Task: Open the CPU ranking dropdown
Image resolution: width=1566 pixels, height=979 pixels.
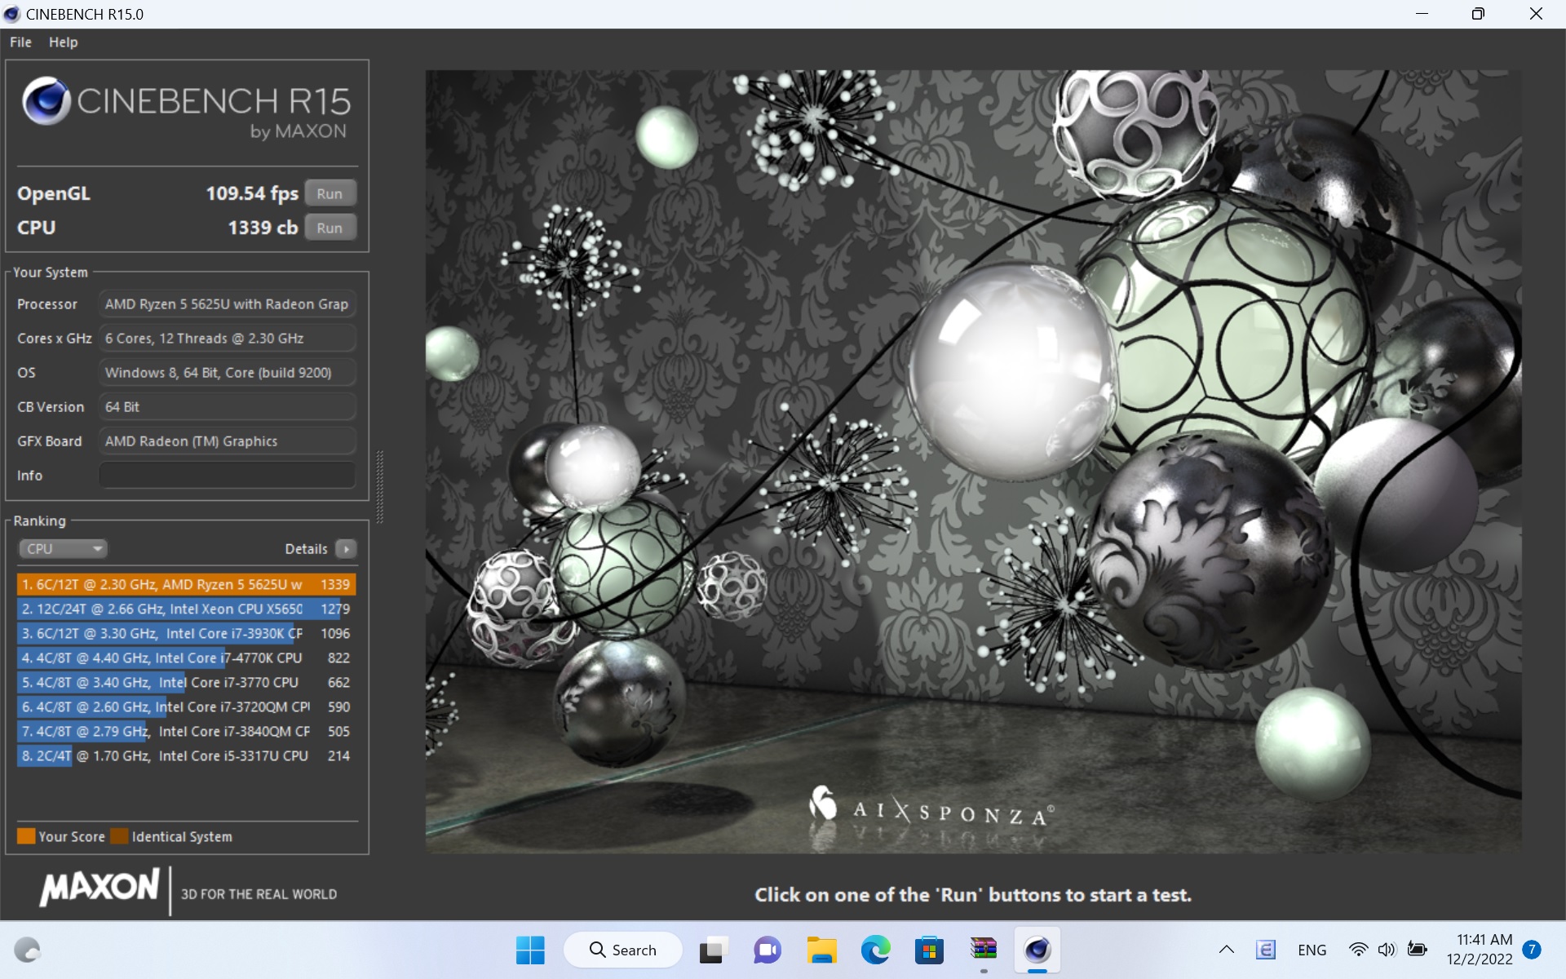Action: (64, 549)
